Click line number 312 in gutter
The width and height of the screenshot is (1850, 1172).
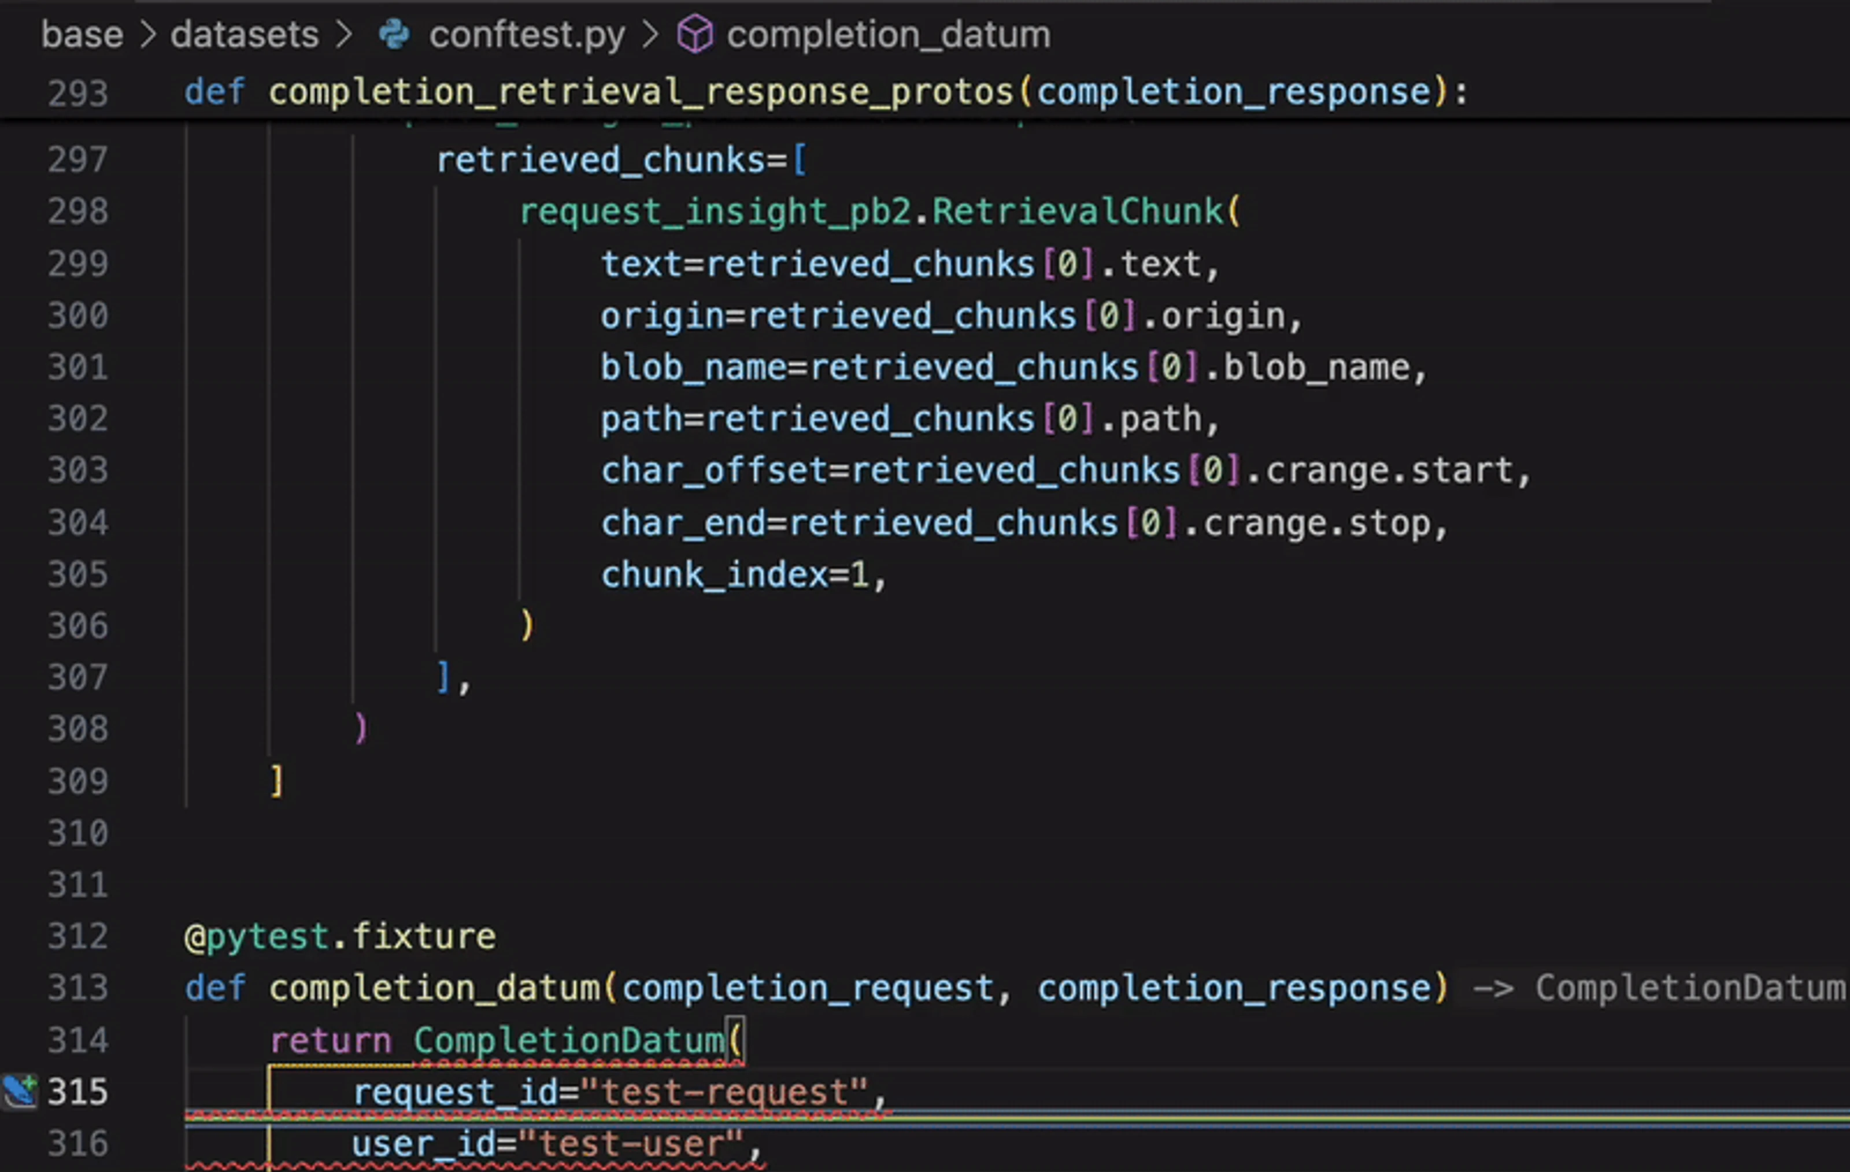coord(77,936)
